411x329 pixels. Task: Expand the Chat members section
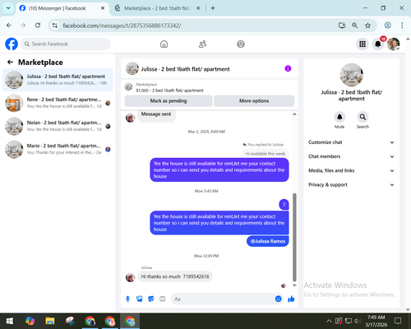click(x=351, y=156)
